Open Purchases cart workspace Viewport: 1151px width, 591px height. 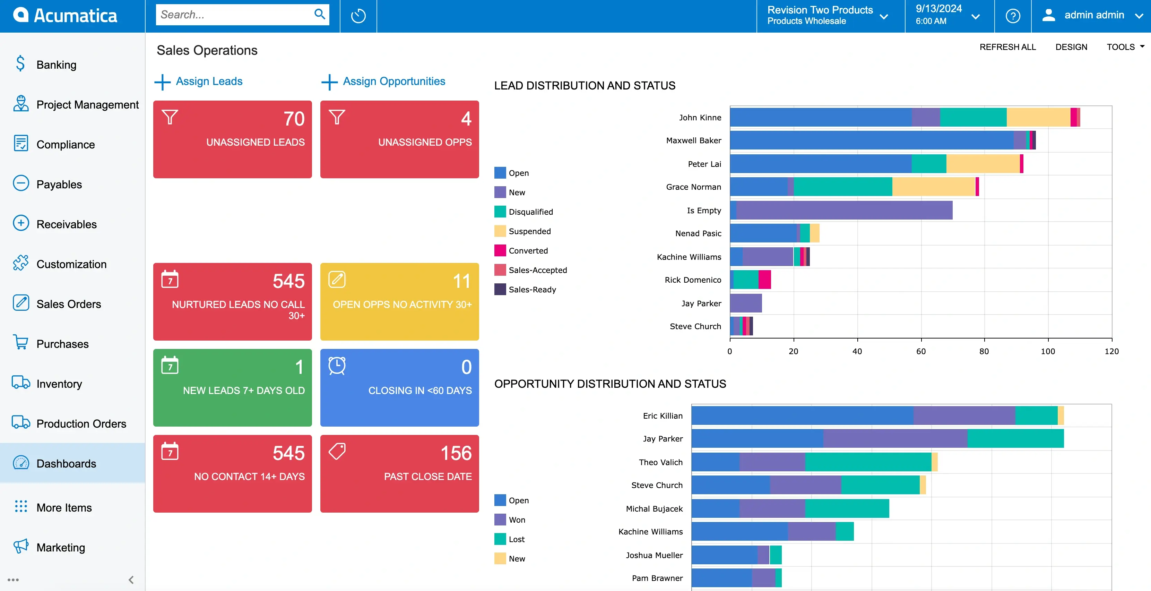pyautogui.click(x=62, y=344)
